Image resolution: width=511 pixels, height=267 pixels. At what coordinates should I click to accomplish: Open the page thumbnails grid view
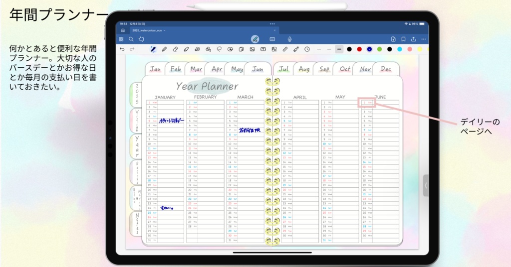tap(121, 39)
